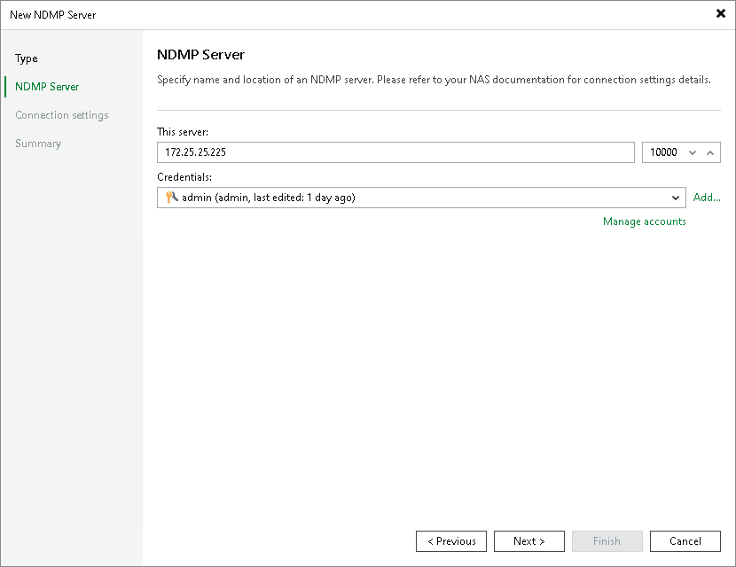Click the Finish button

pos(607,541)
